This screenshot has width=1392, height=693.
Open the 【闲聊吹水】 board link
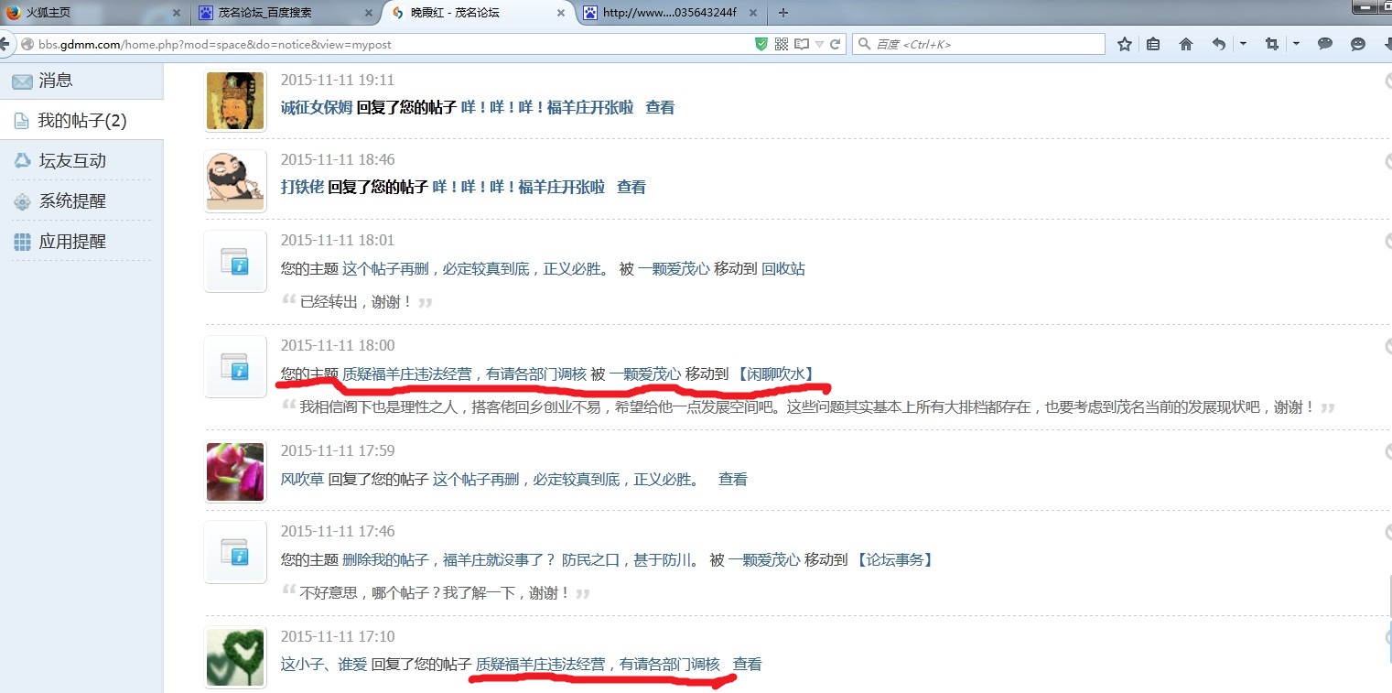(x=775, y=374)
